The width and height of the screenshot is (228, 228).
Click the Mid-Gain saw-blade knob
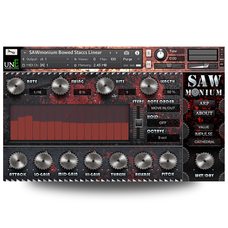68,160
